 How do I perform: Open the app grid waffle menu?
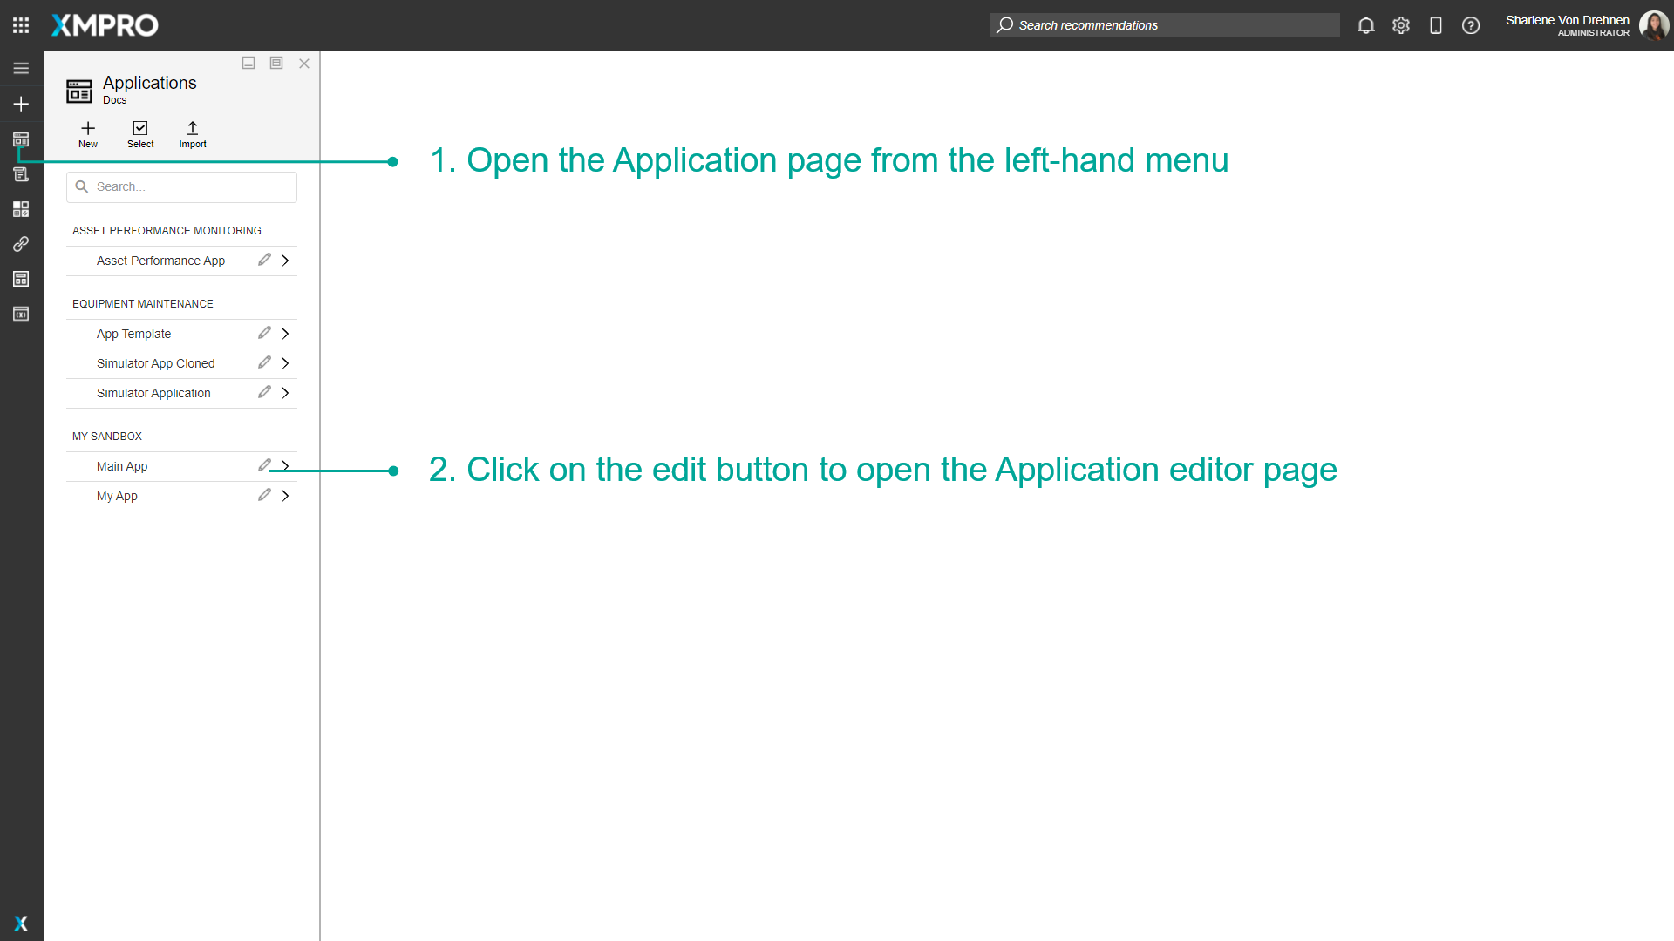21,24
